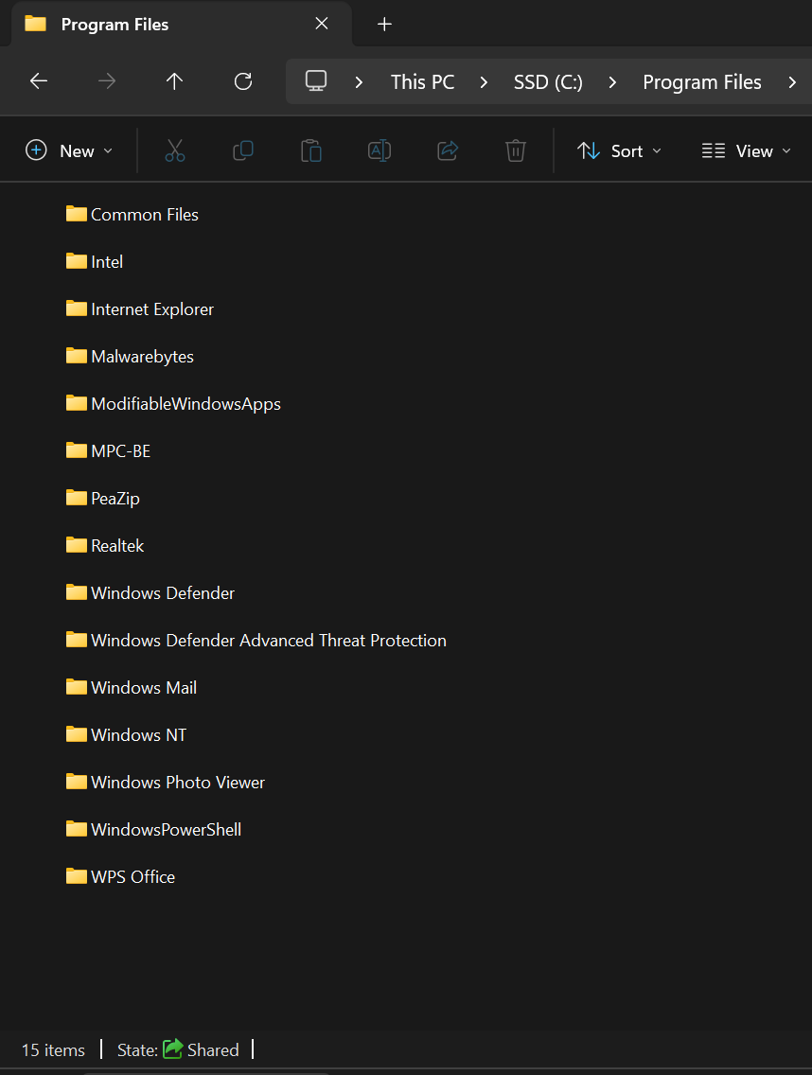Navigate to SSD (C:) breadcrumb
Image resolution: width=812 pixels, height=1075 pixels.
(x=548, y=82)
